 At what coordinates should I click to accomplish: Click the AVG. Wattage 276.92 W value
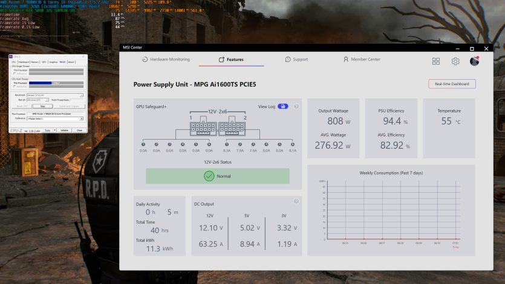pyautogui.click(x=333, y=146)
